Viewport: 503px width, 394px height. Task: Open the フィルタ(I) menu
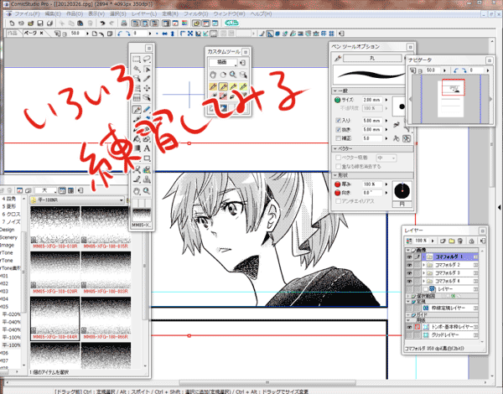coord(195,13)
